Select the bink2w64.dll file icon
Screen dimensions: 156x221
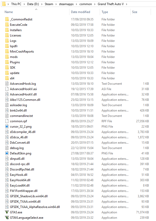coord(7,110)
